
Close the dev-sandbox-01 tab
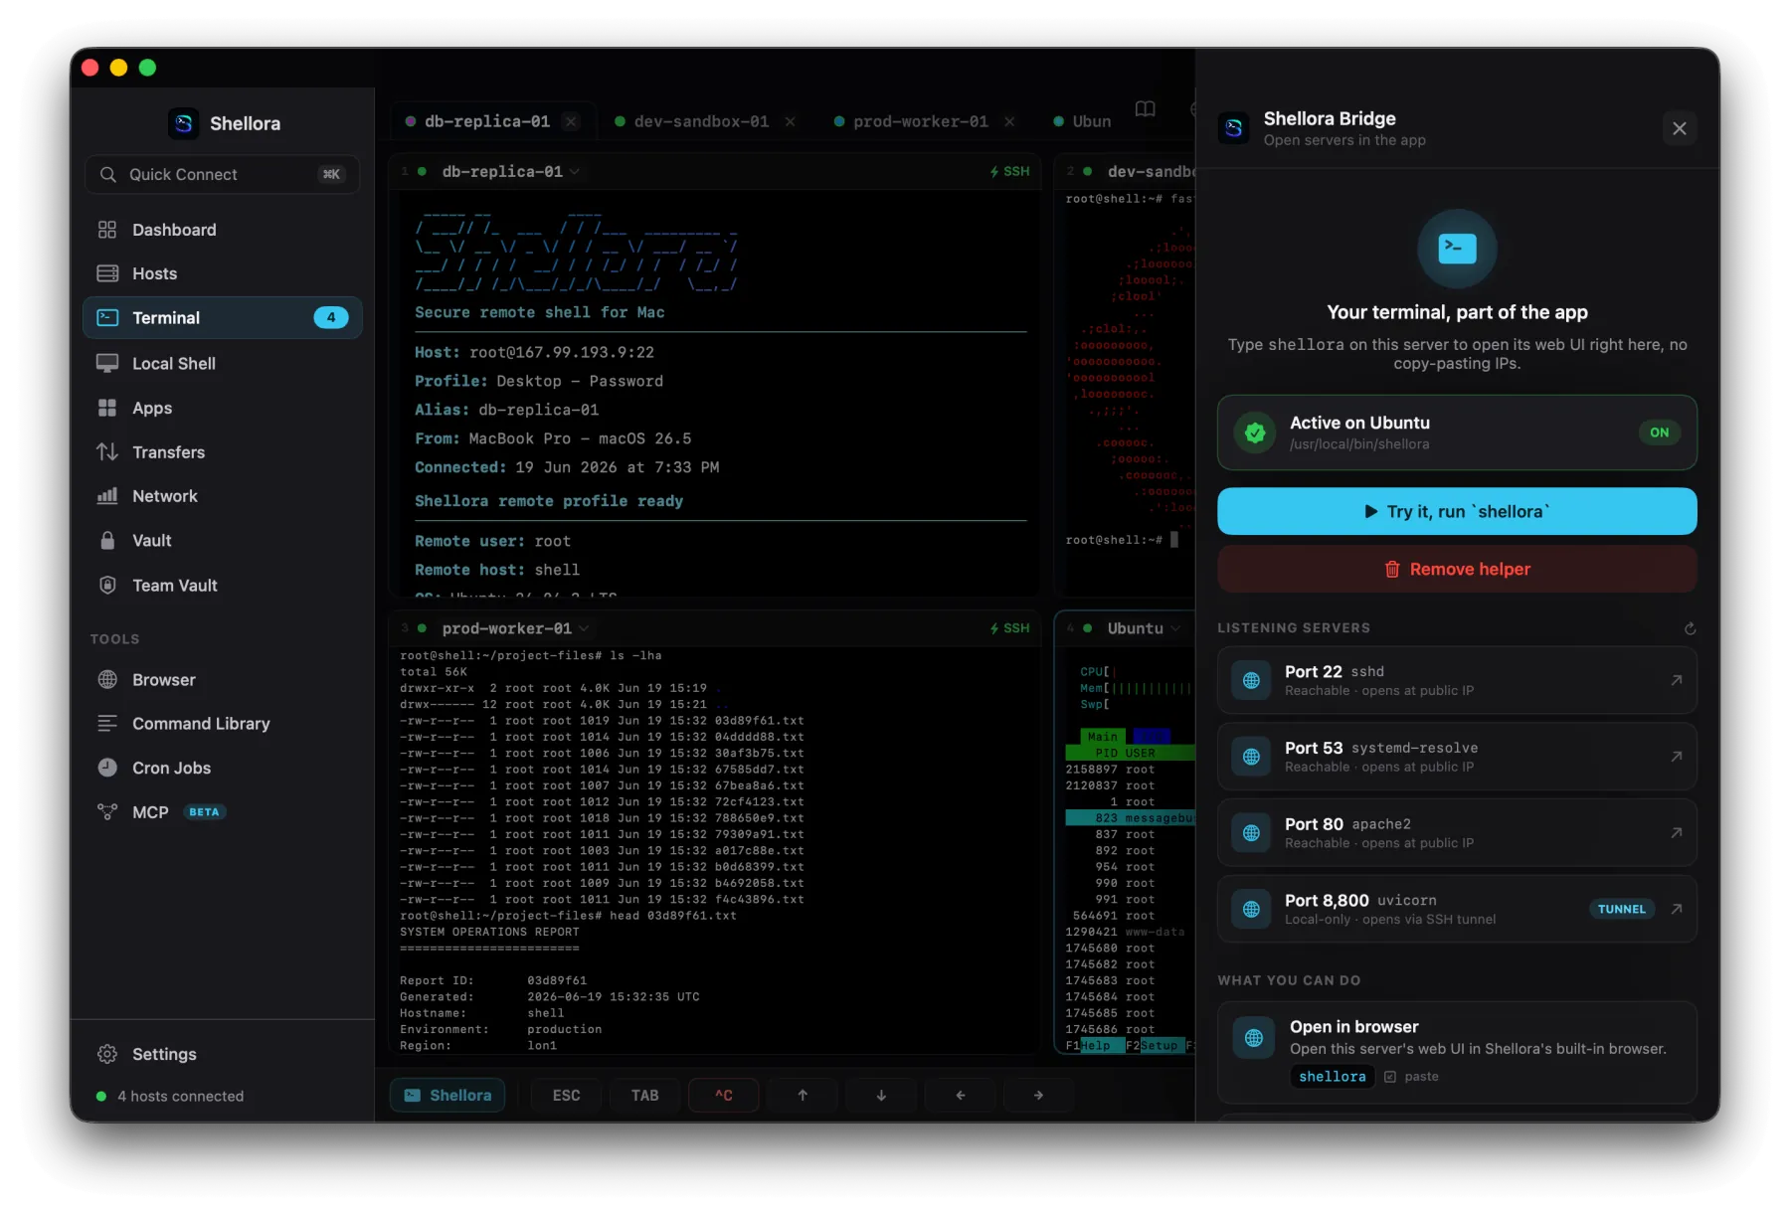791,121
